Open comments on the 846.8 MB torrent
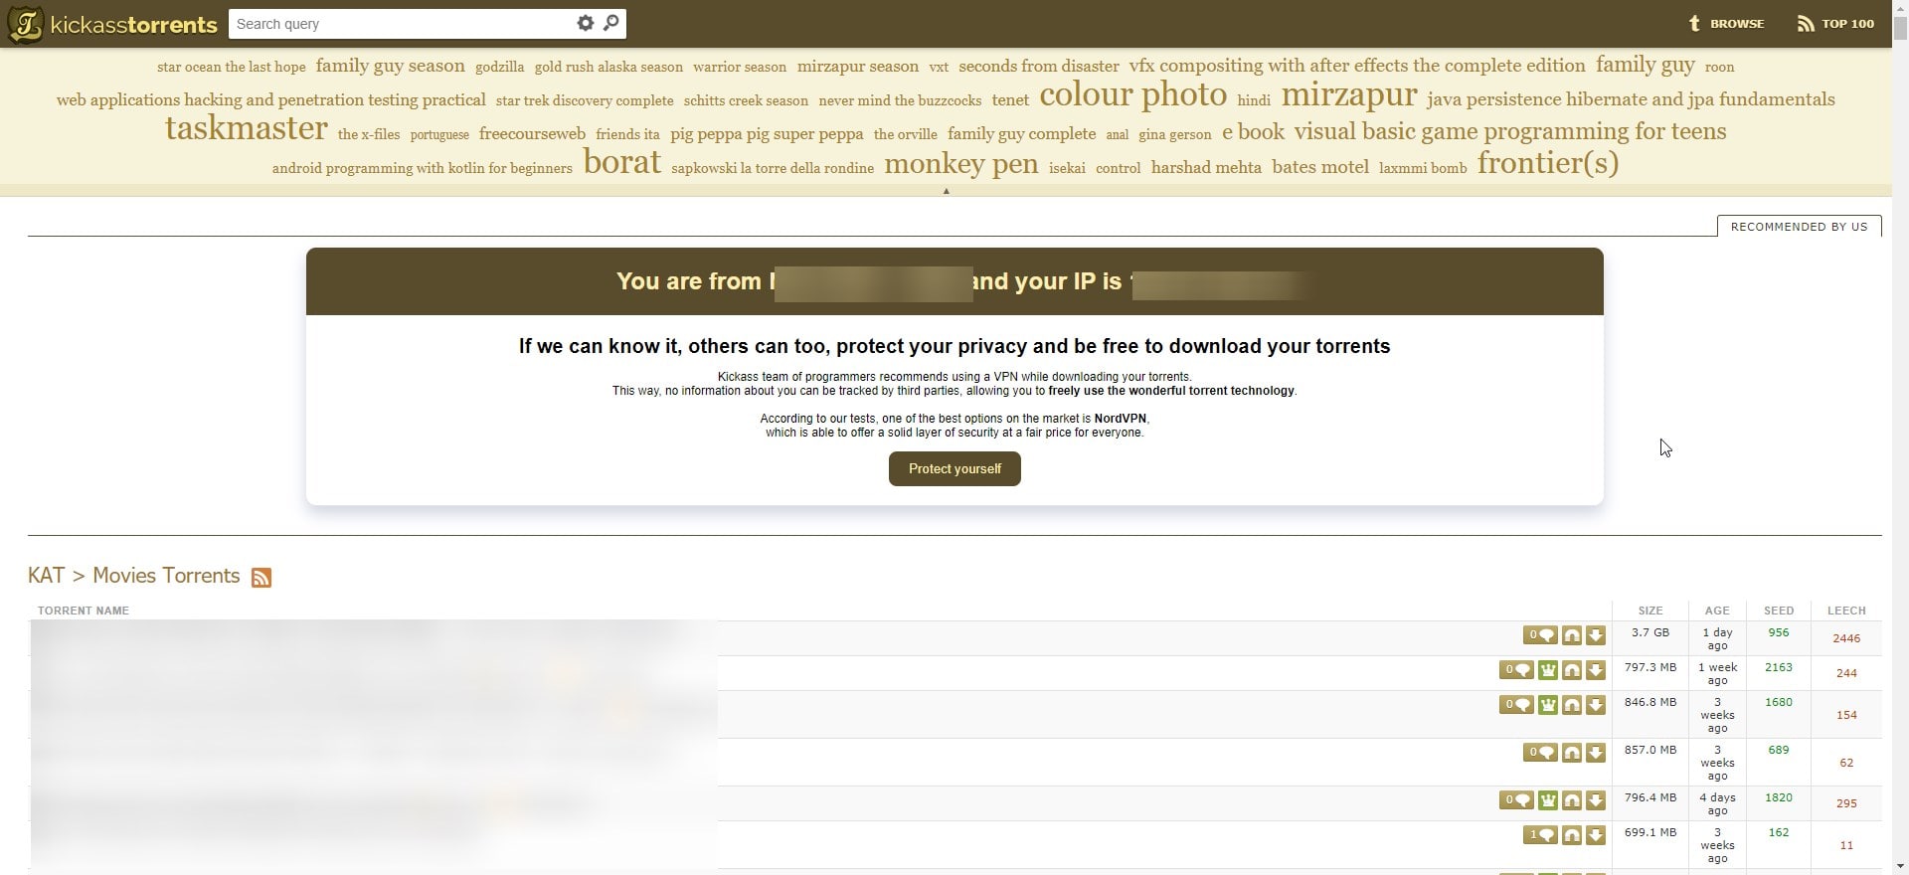Image resolution: width=1909 pixels, height=875 pixels. (1516, 705)
